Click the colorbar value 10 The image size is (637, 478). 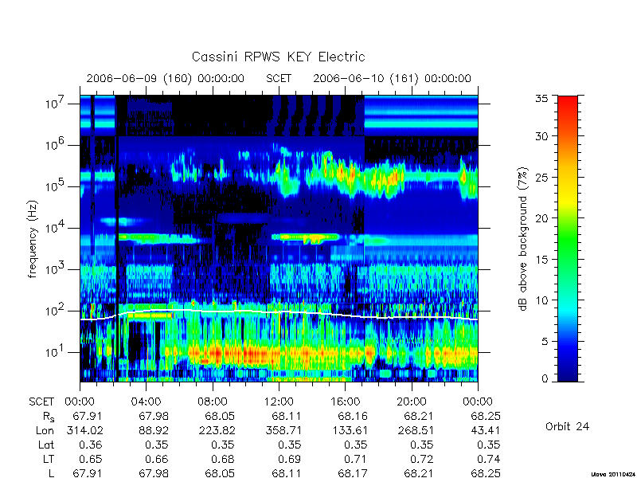point(541,300)
